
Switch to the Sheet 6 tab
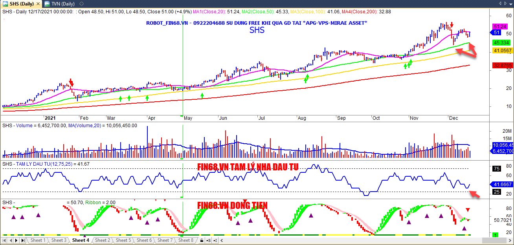point(144,240)
